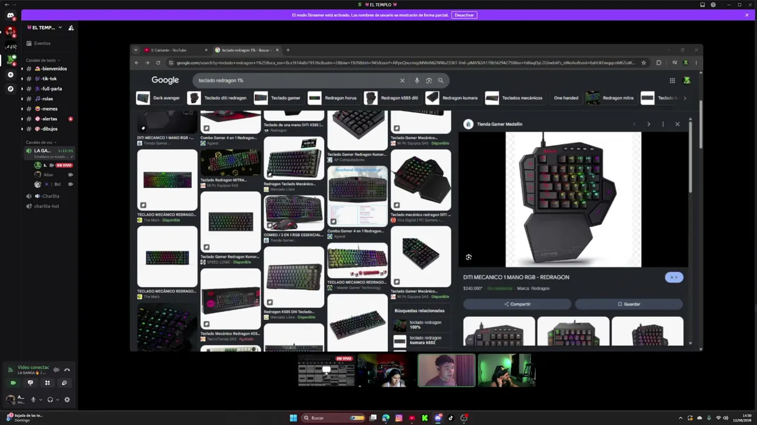Search by image with Google Lens
Image resolution: width=757 pixels, height=425 pixels.
click(429, 80)
